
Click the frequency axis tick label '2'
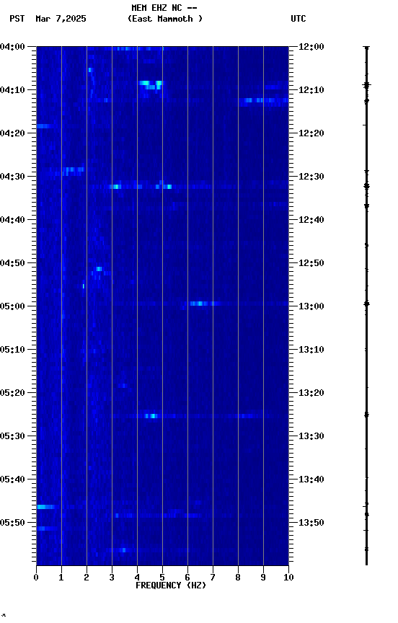[87, 578]
